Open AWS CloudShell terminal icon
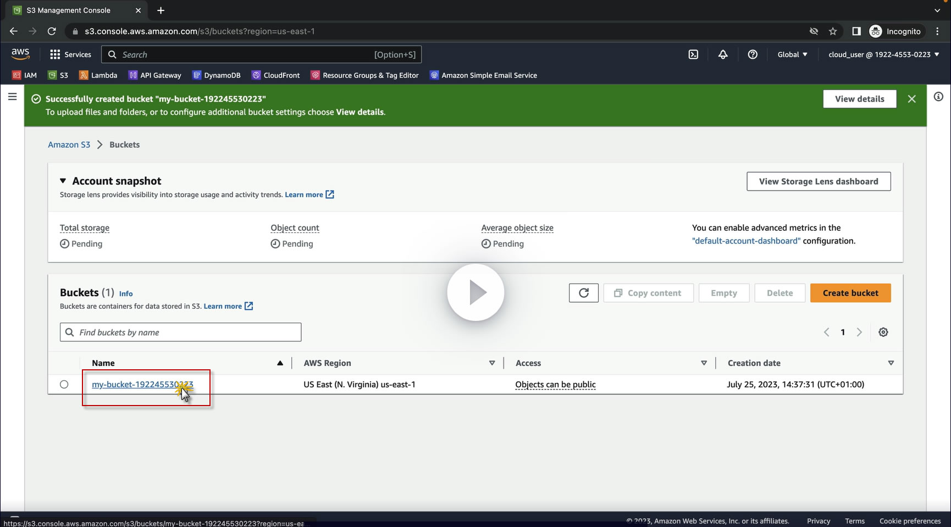951x527 pixels. coord(693,54)
